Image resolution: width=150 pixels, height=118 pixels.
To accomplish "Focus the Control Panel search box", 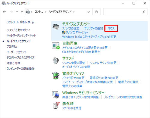I will [125, 12].
